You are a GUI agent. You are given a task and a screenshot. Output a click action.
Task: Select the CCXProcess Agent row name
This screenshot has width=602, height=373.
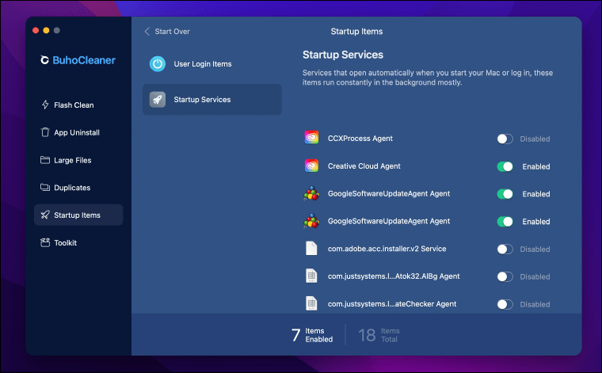tap(360, 138)
